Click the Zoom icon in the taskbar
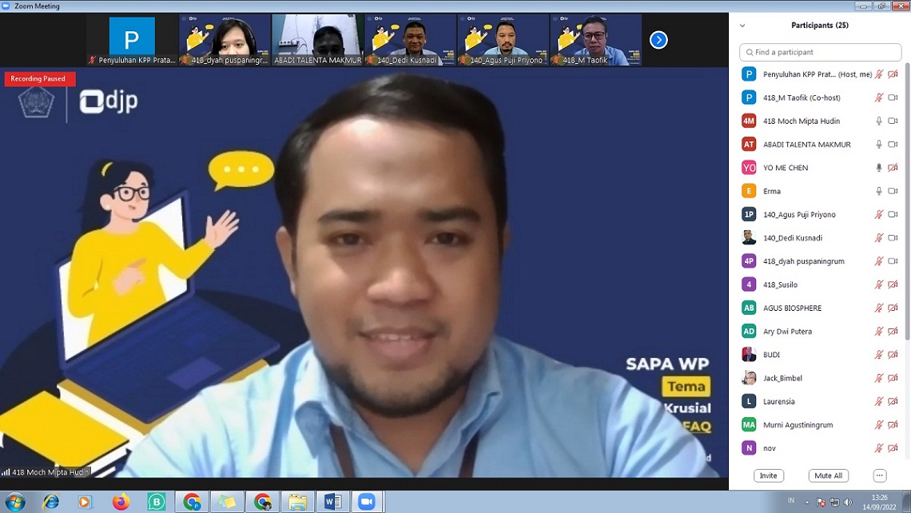The width and height of the screenshot is (911, 513). (x=367, y=502)
